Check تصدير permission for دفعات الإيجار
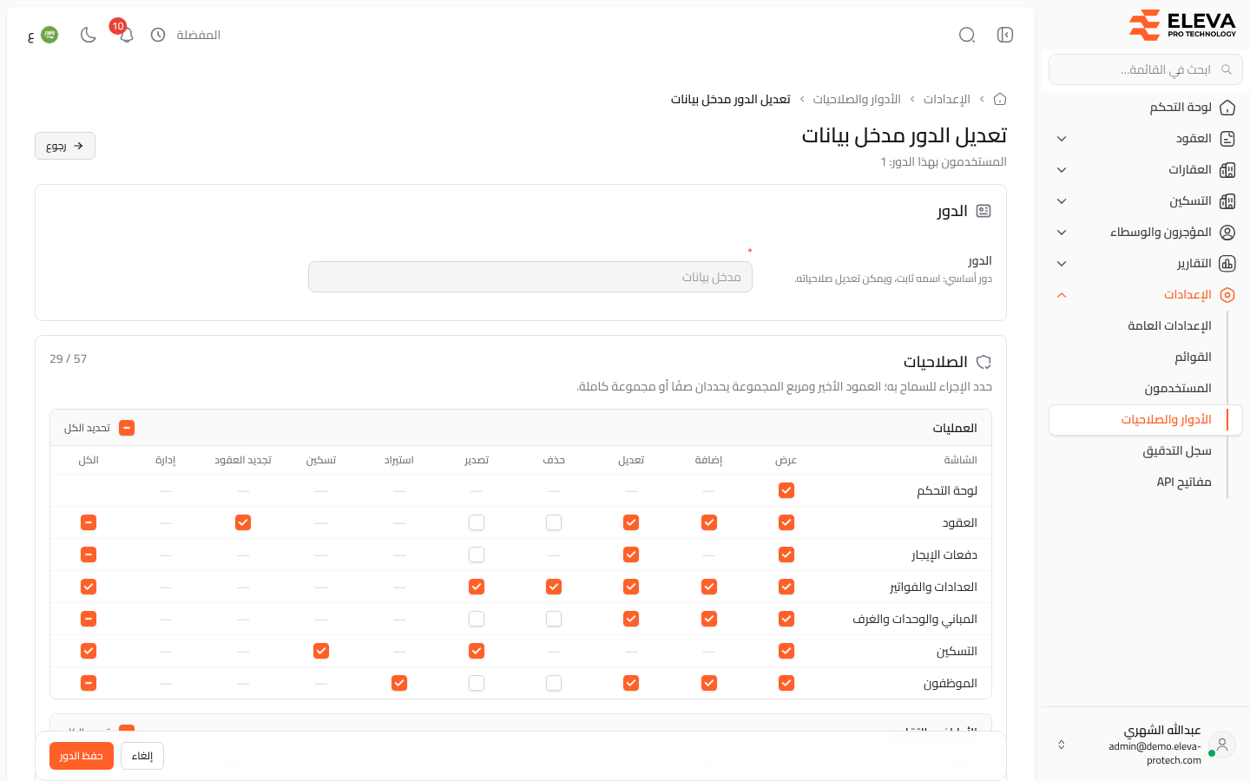 point(477,555)
